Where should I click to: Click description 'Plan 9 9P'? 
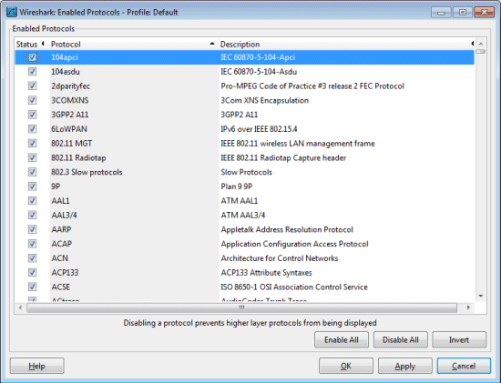click(237, 186)
